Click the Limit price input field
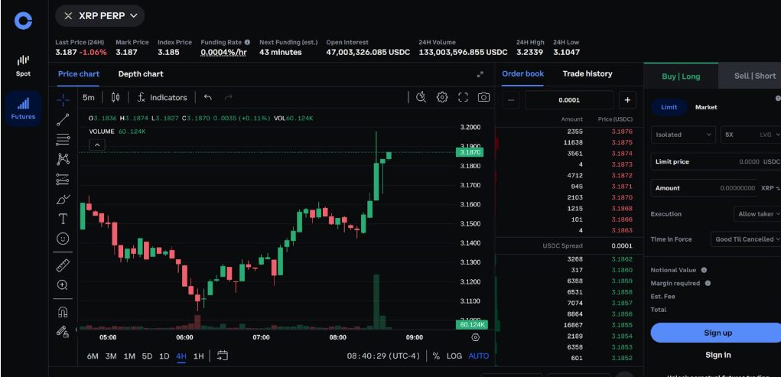The image size is (781, 377). (716, 161)
